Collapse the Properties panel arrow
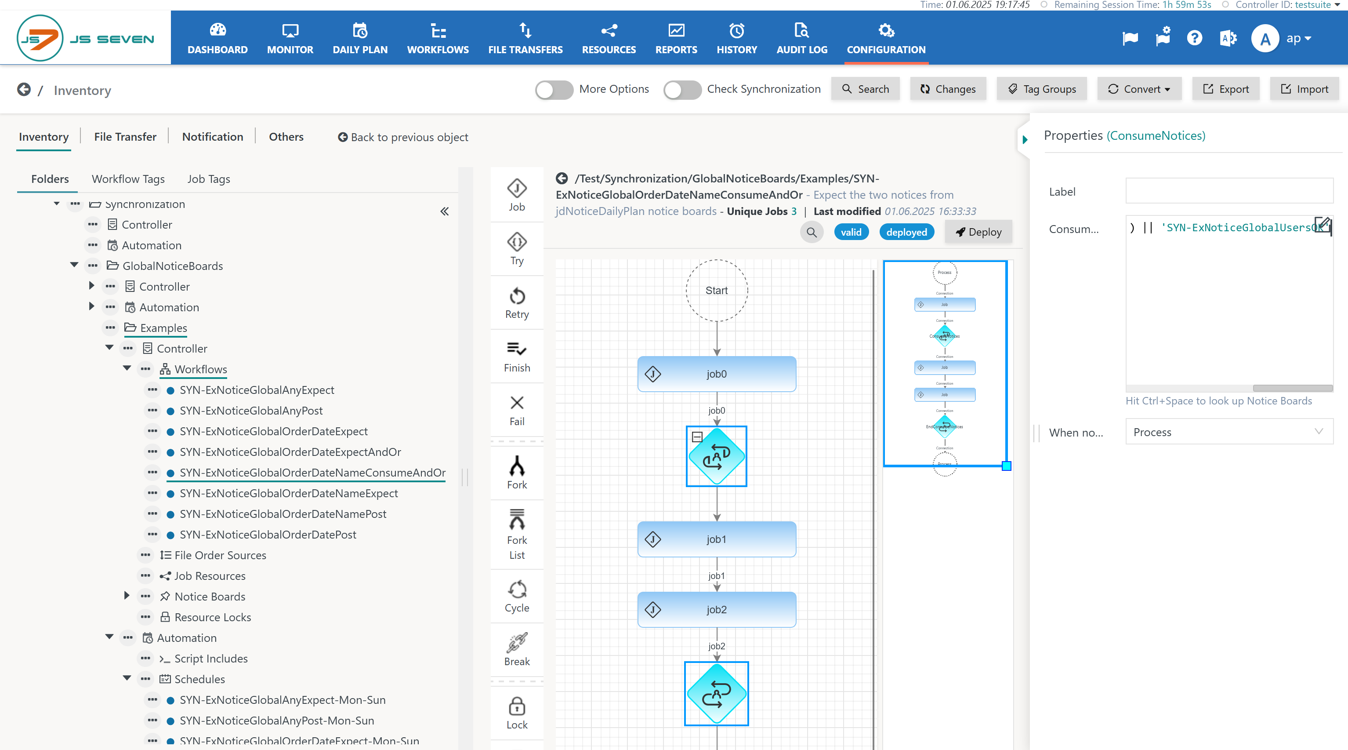This screenshot has height=750, width=1348. [x=1025, y=139]
